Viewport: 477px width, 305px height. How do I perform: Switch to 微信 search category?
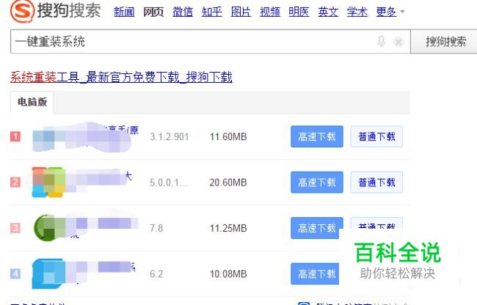[x=183, y=12]
